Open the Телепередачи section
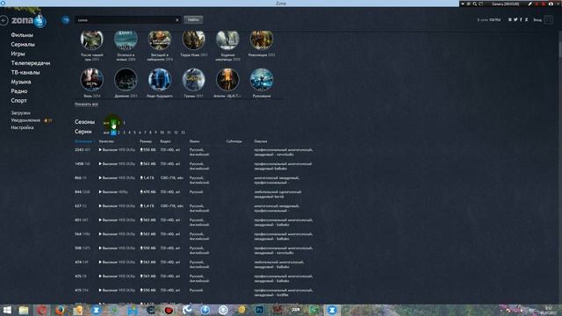This screenshot has height=316, width=562. pyautogui.click(x=31, y=62)
